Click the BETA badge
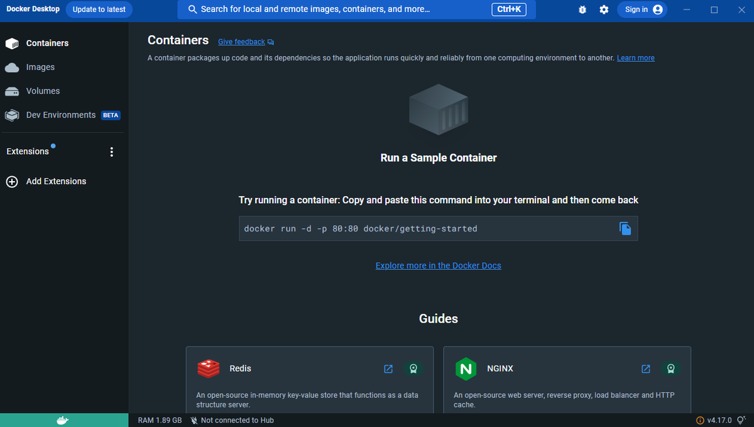754x427 pixels. click(x=111, y=116)
